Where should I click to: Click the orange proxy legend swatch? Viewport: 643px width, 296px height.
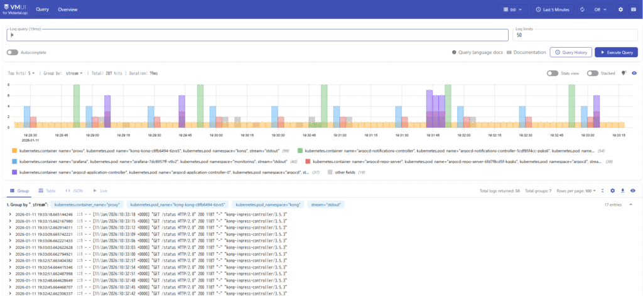(x=14, y=151)
